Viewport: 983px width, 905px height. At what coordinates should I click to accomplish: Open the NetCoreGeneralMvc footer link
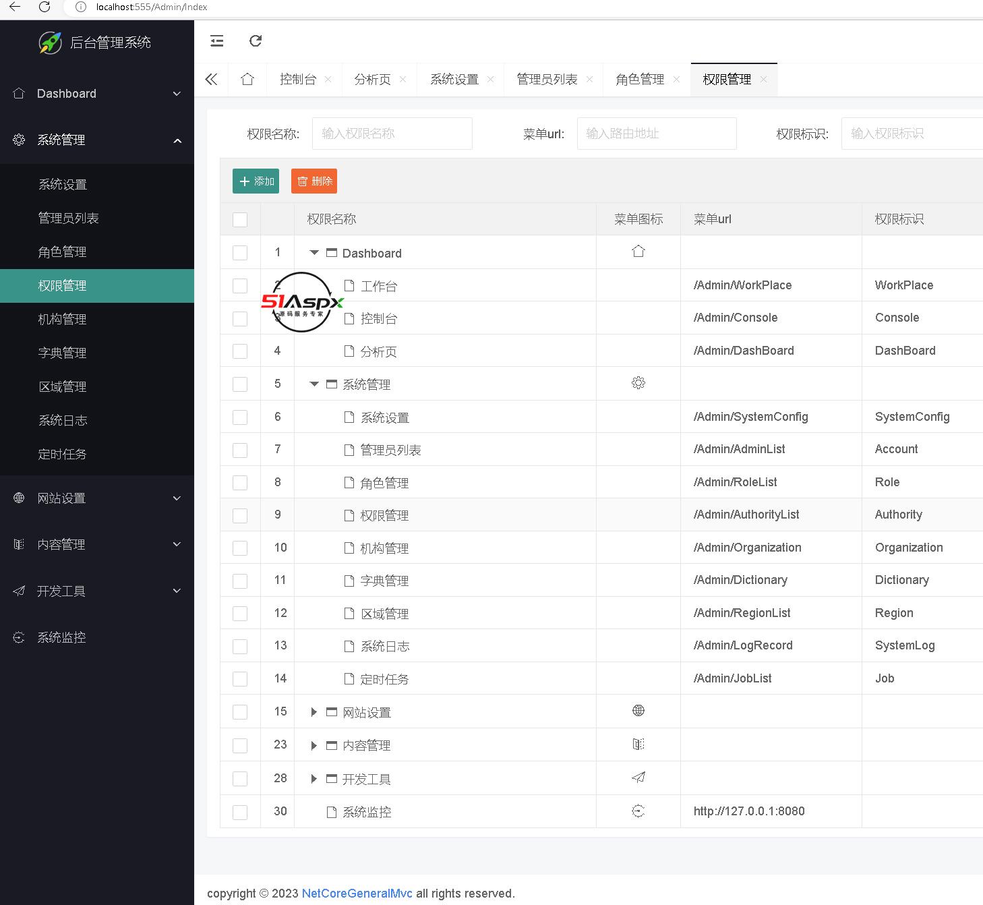coord(357,894)
